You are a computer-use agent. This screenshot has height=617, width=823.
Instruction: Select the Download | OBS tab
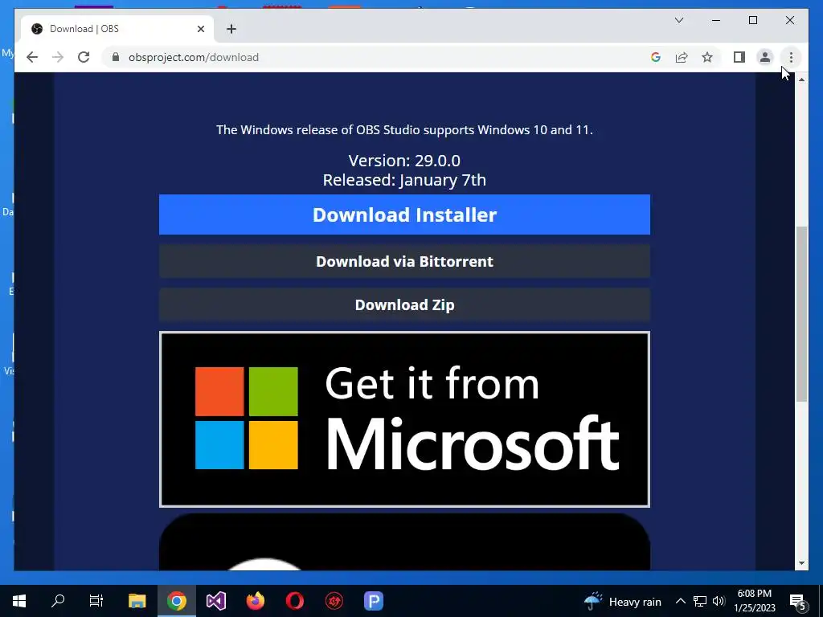(117, 29)
